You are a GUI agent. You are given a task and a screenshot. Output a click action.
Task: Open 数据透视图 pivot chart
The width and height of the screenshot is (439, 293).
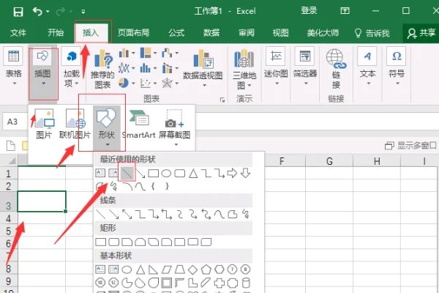(203, 68)
